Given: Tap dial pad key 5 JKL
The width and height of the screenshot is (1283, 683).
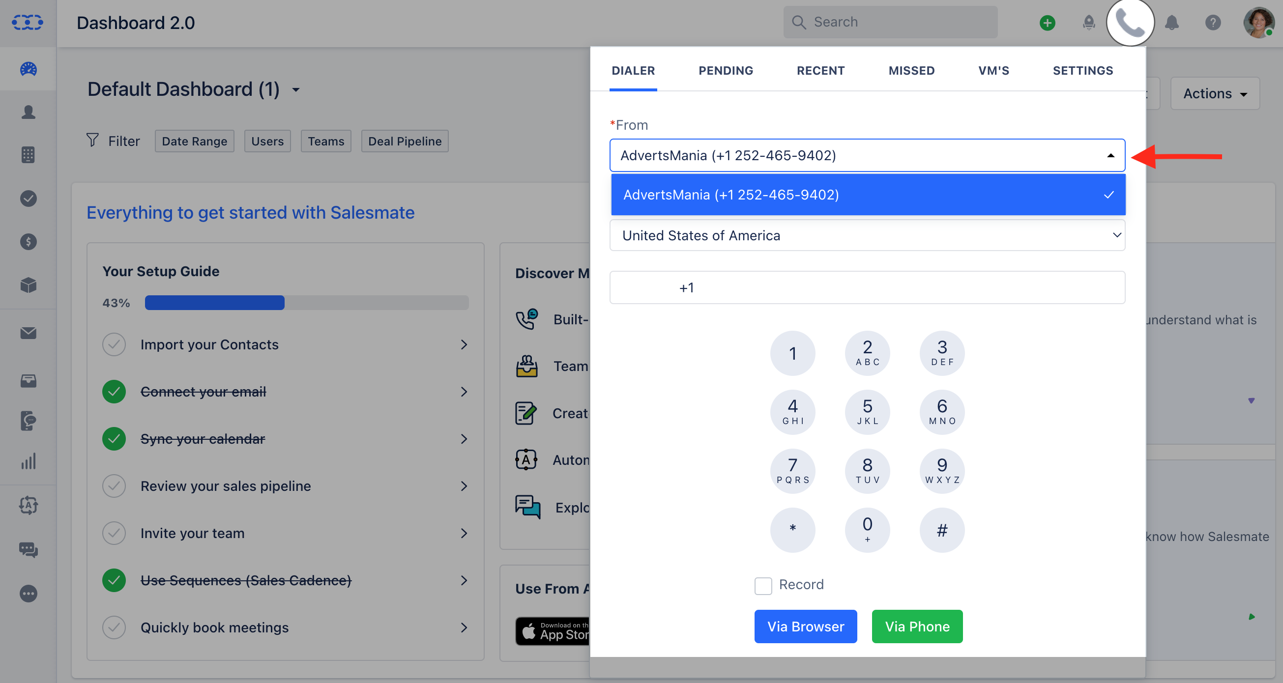Looking at the screenshot, I should 867,412.
